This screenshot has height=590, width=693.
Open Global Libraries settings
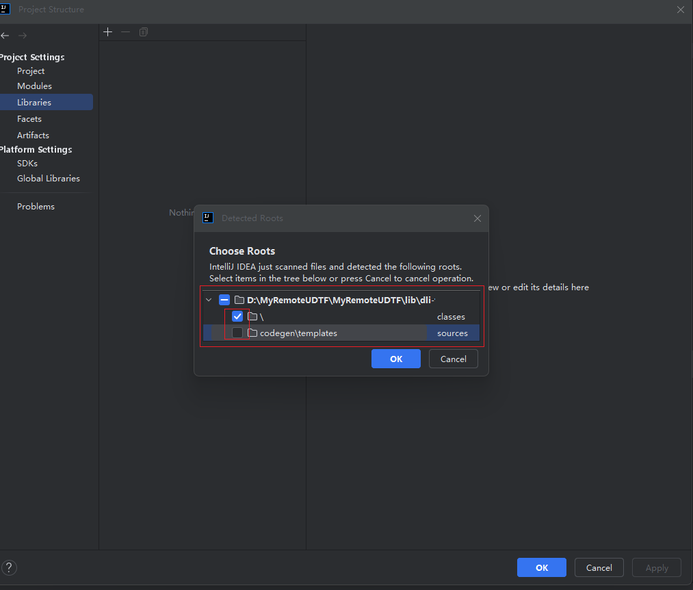click(49, 179)
